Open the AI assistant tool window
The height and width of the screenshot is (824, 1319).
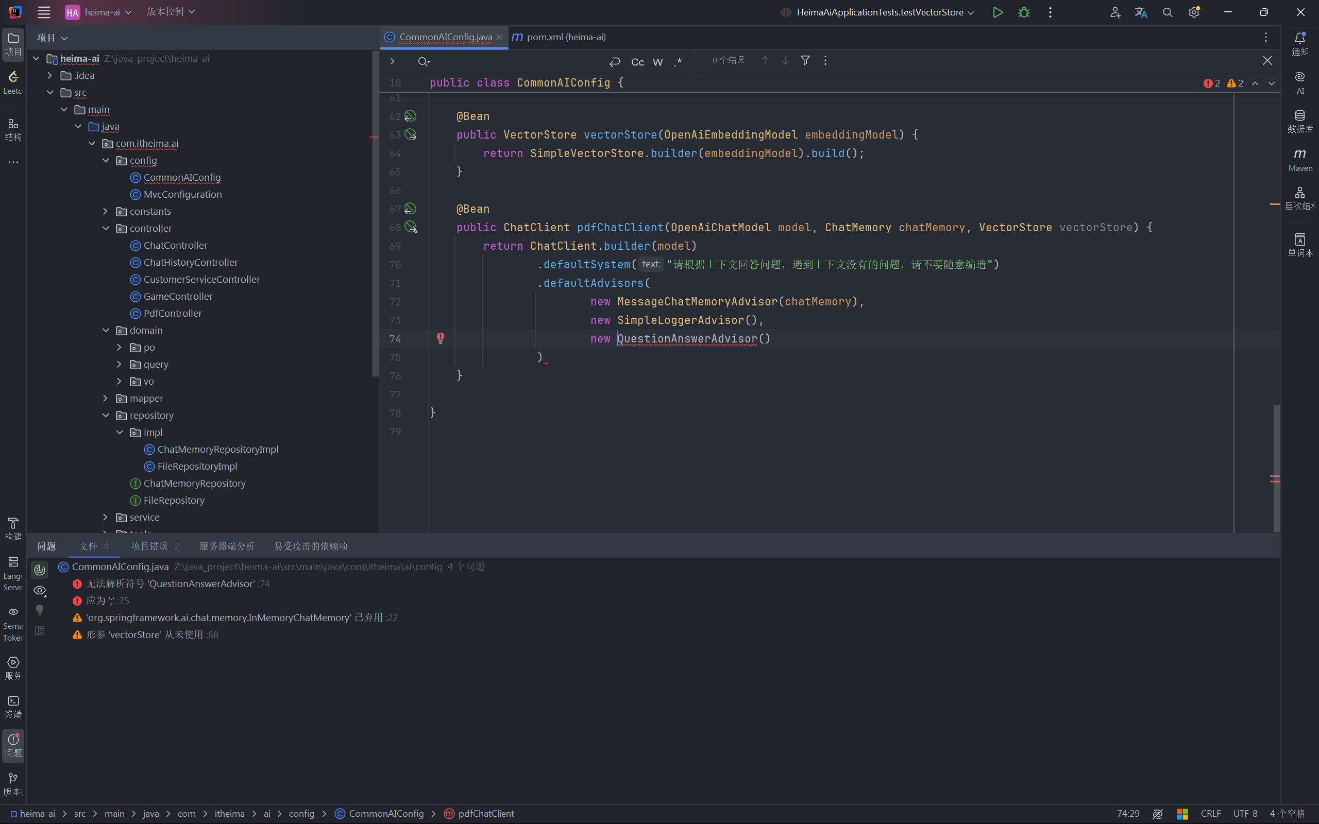coord(1300,82)
